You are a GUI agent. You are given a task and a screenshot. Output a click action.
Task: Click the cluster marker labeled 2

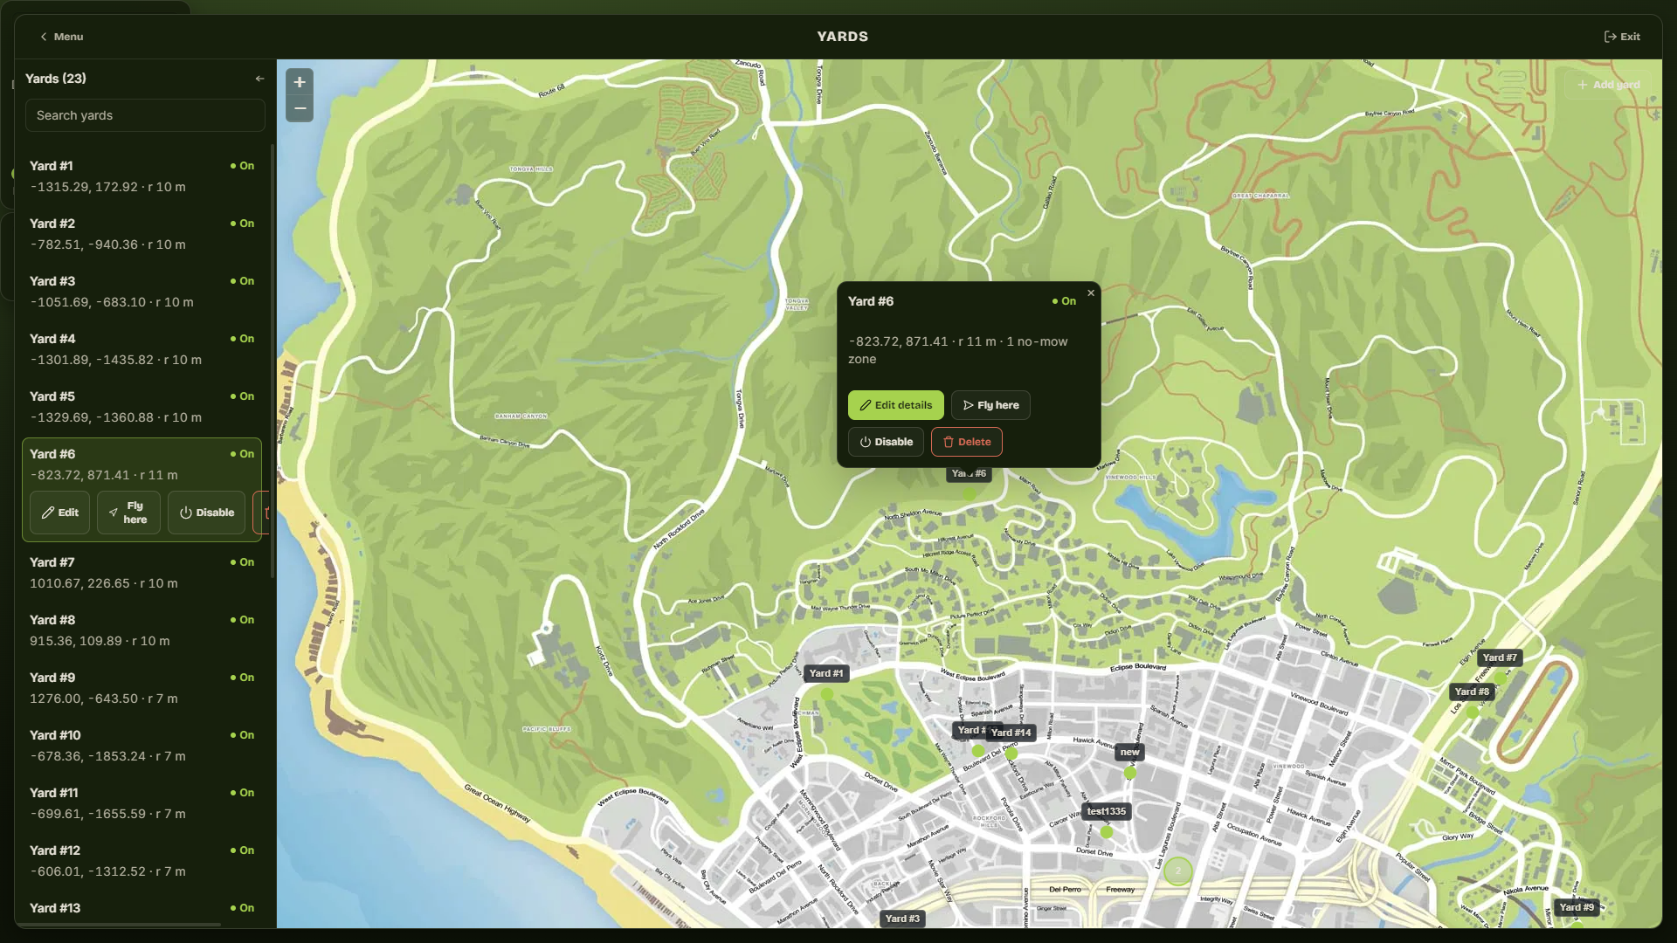1177,871
